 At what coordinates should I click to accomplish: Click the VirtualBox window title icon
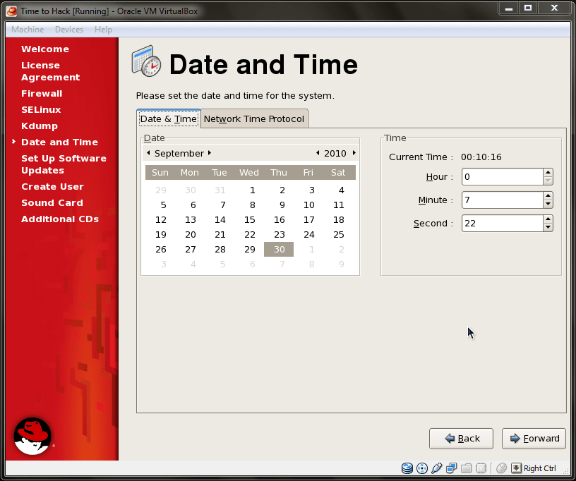(x=12, y=11)
